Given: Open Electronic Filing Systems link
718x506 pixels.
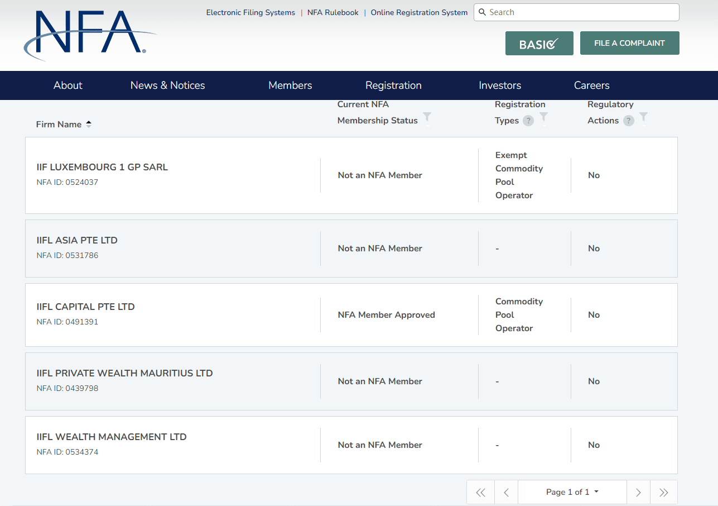Looking at the screenshot, I should (250, 12).
